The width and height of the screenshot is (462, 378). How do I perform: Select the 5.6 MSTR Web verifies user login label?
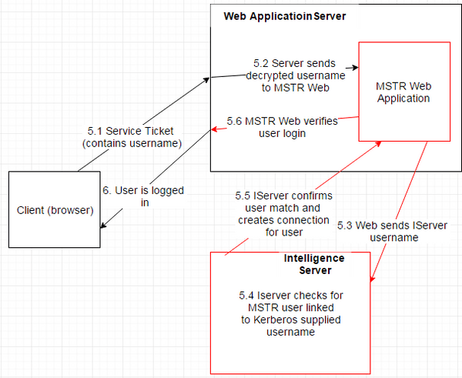pyautogui.click(x=282, y=127)
